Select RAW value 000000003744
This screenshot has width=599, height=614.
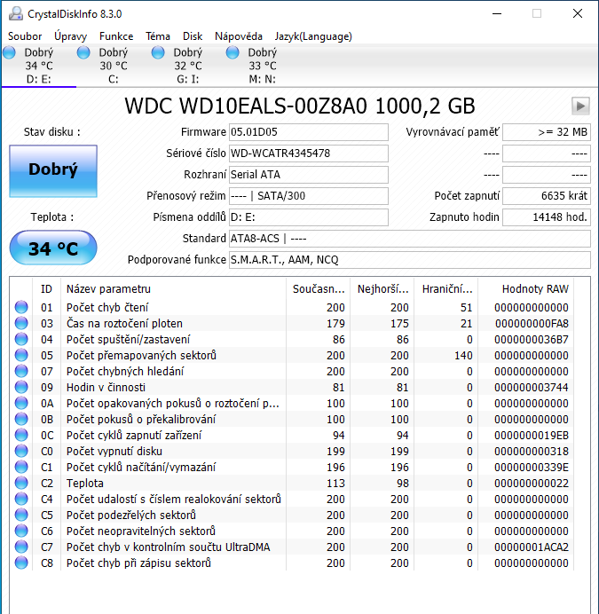532,387
